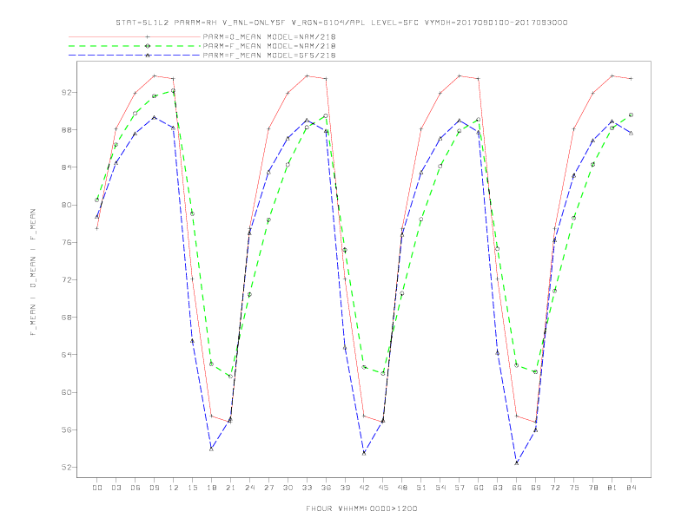
Task: Click blue GFS triangle marker at hour 66
Action: click(x=517, y=462)
